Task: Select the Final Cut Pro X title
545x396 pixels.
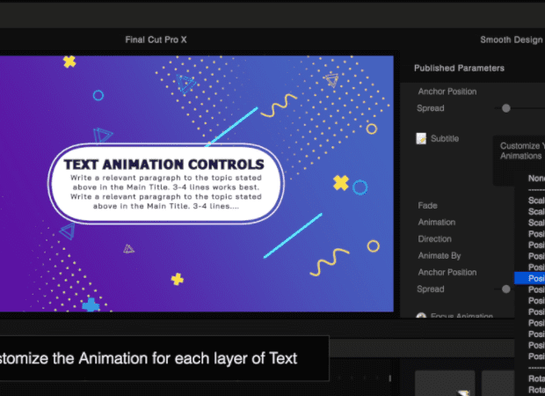Action: (156, 40)
